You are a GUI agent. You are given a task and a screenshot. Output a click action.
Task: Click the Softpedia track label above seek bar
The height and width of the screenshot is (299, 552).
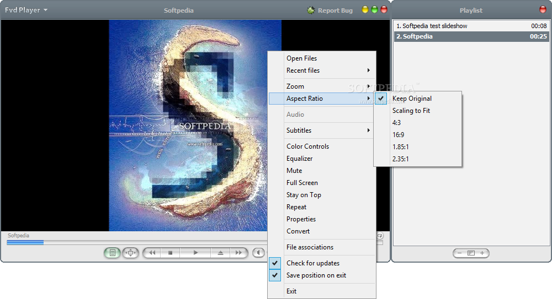click(18, 236)
